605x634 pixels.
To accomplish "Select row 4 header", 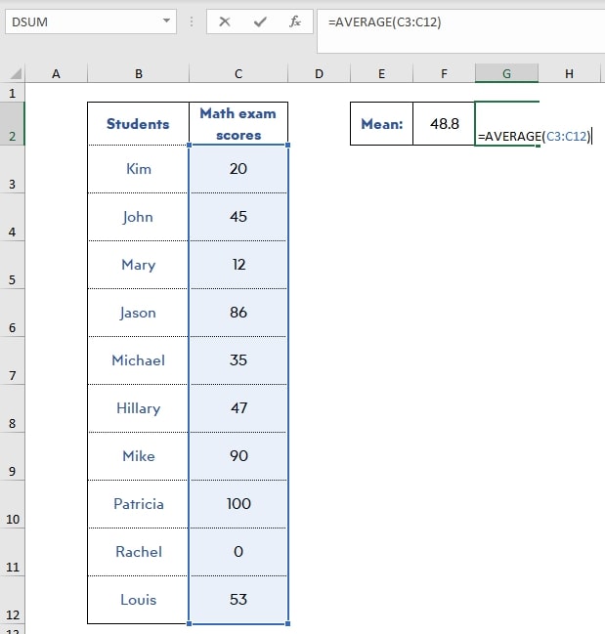I will coord(12,217).
